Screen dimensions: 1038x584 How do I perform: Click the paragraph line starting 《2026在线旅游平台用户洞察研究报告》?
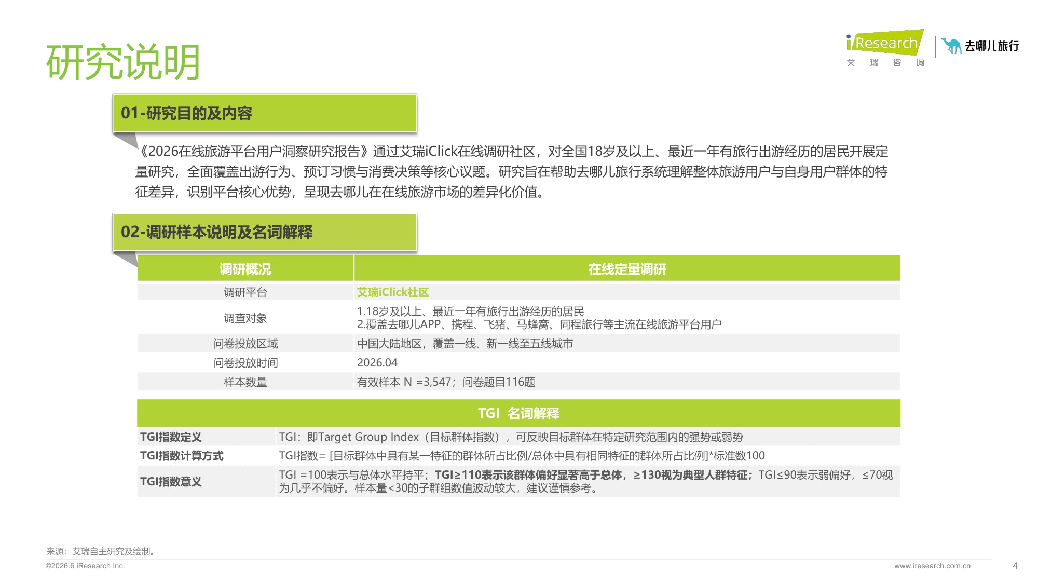coord(512,152)
